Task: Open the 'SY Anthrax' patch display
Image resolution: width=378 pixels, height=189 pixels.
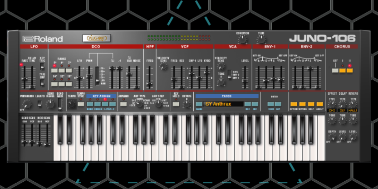Action: click(223, 104)
